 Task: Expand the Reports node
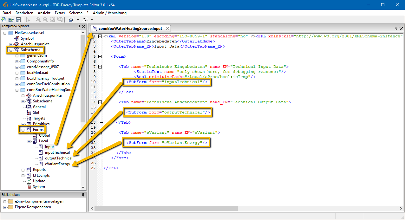[23, 170]
